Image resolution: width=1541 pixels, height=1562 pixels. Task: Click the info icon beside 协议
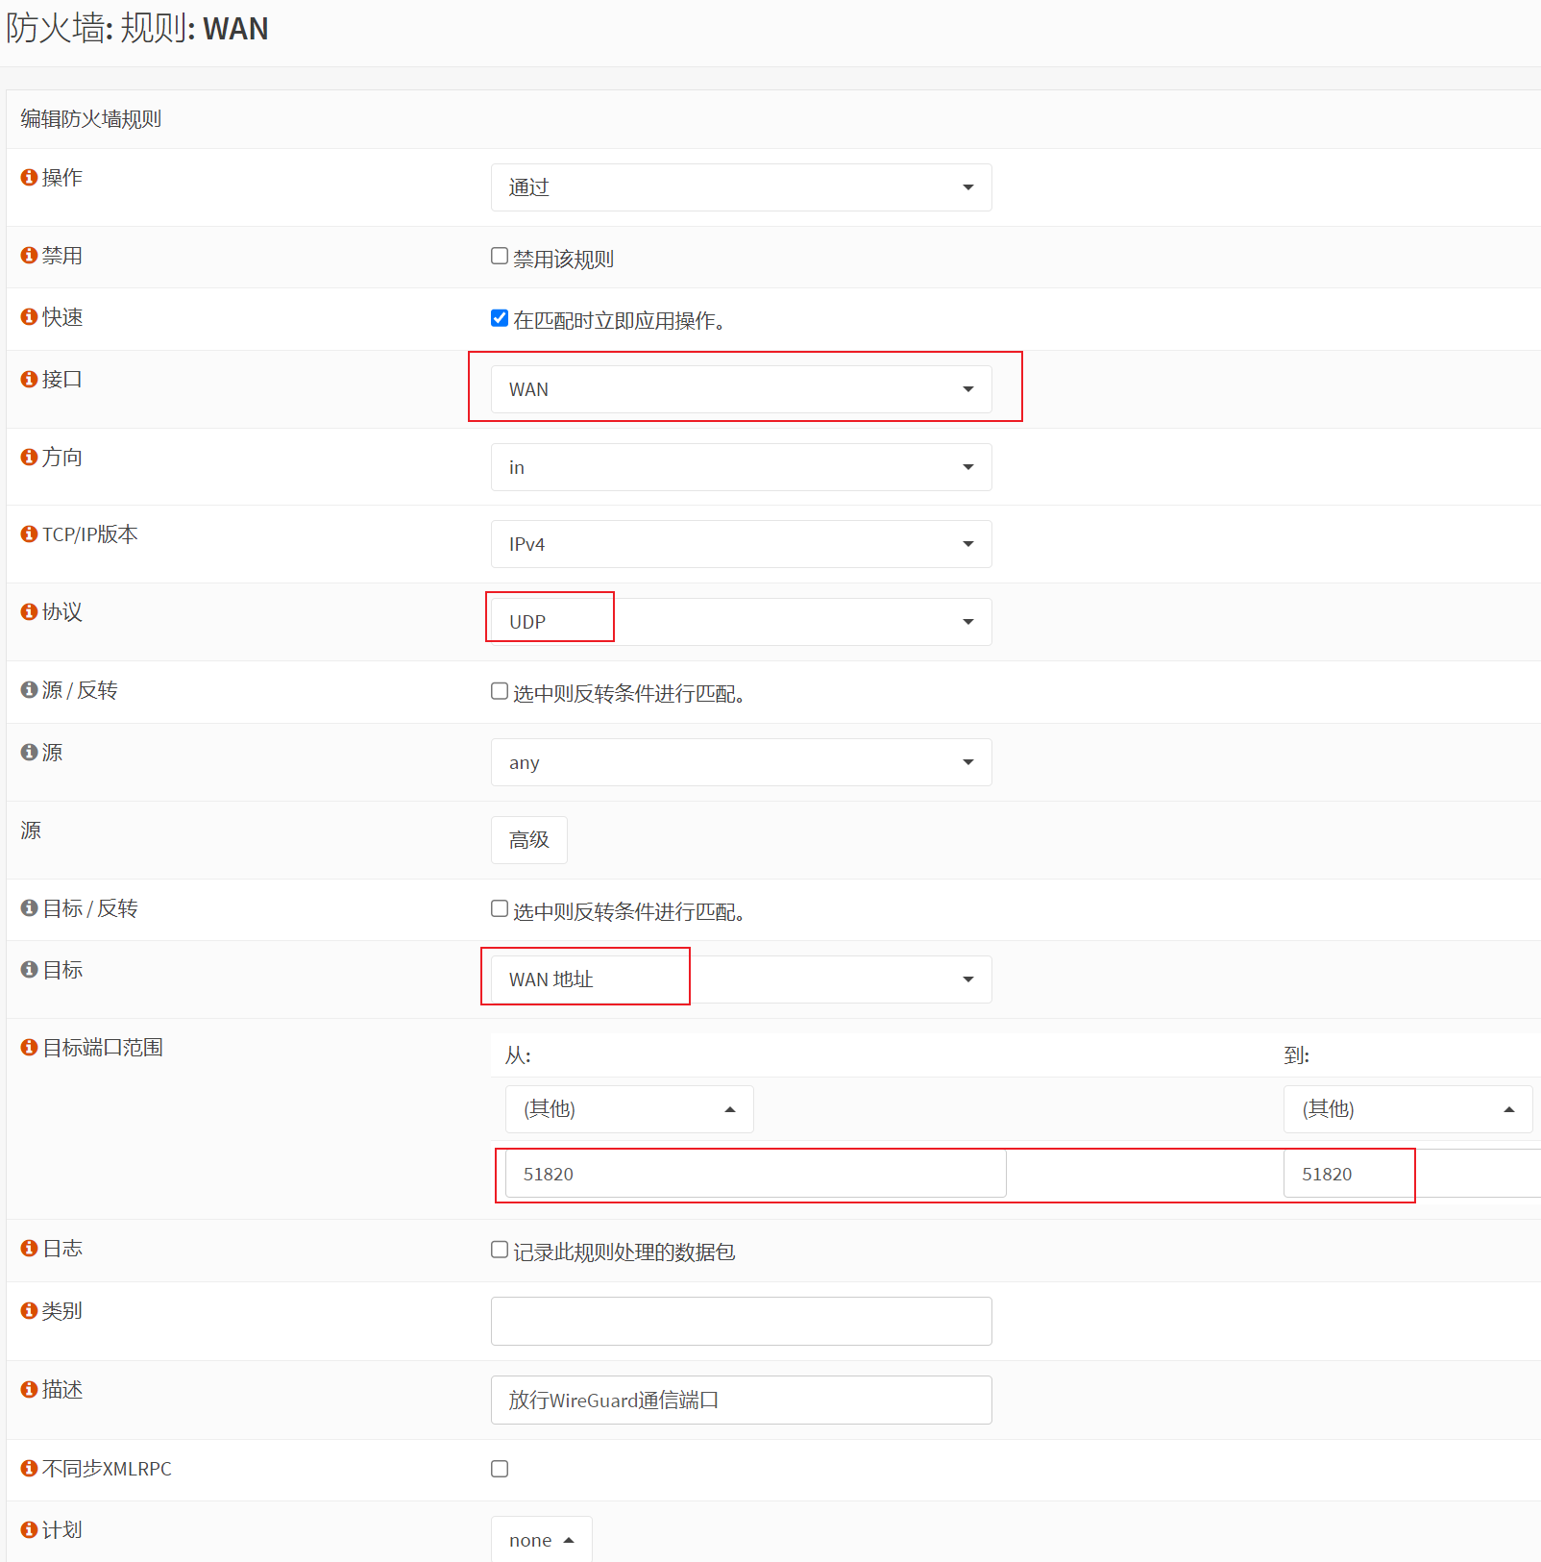coord(29,612)
